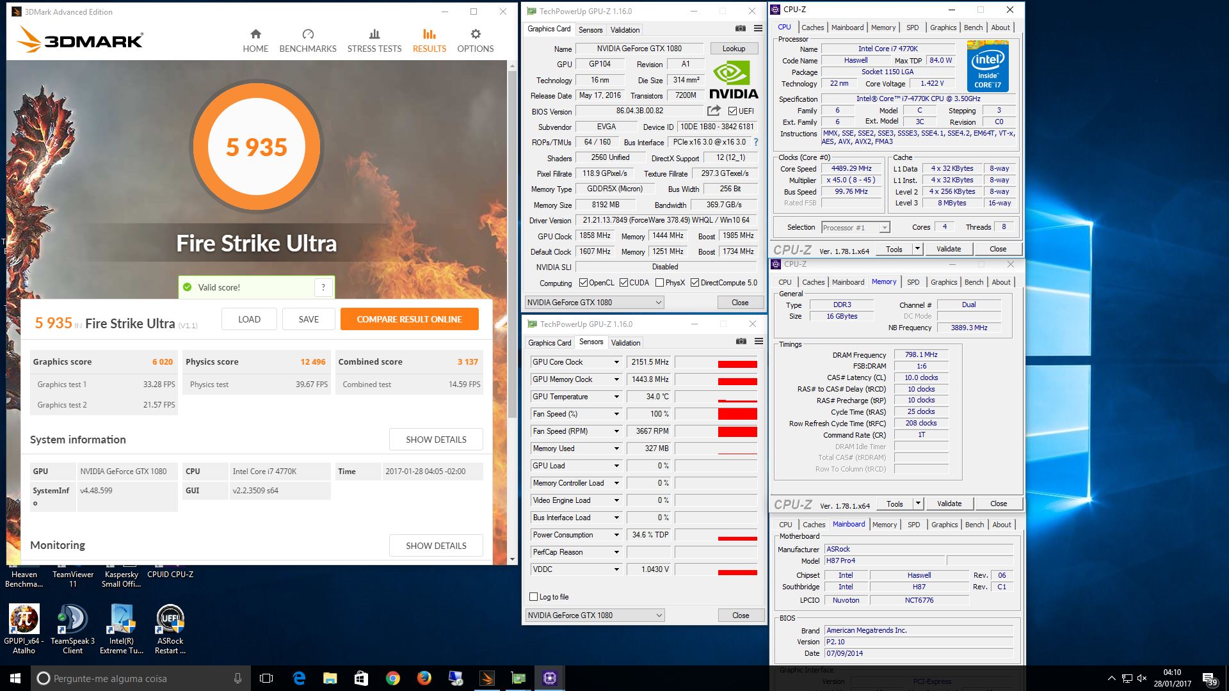Click VDDC sensor graph bar
This screenshot has height=691, width=1229.
[x=716, y=569]
